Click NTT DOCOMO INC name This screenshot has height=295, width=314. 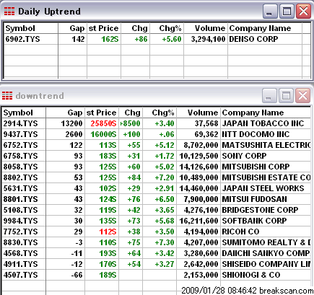pos(256,134)
